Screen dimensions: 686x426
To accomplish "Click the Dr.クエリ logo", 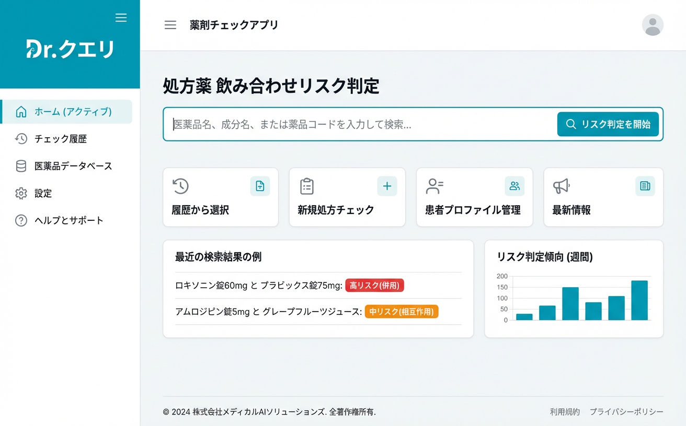I will (x=70, y=49).
